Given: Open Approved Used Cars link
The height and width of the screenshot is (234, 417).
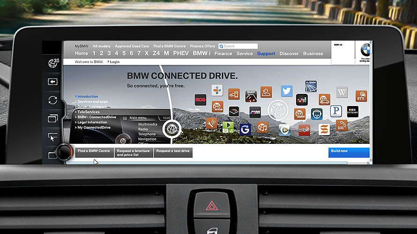Looking at the screenshot, I should (x=132, y=46).
